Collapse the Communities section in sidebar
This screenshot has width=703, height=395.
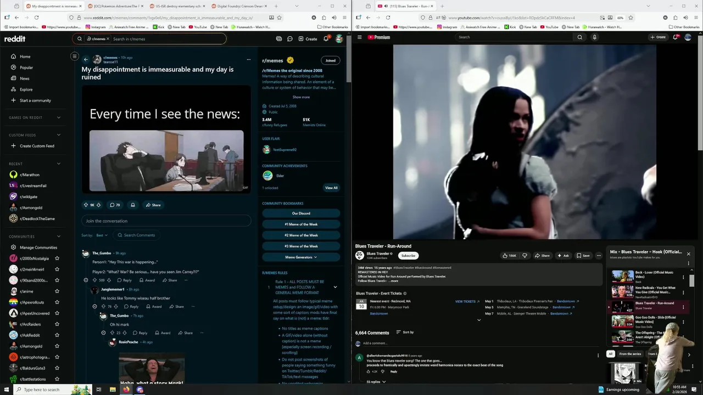coord(58,236)
